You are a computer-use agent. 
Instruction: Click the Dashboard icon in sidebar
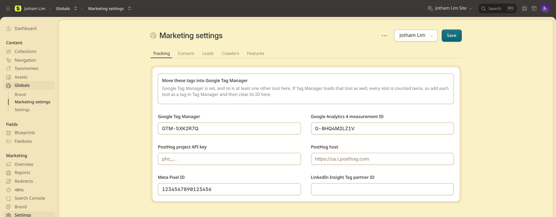(x=9, y=28)
